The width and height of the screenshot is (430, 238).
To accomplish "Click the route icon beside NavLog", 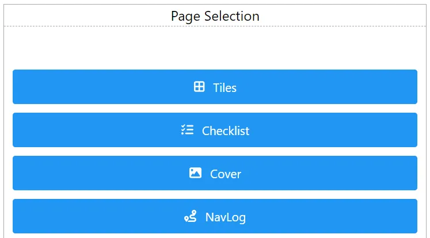I will (x=190, y=216).
